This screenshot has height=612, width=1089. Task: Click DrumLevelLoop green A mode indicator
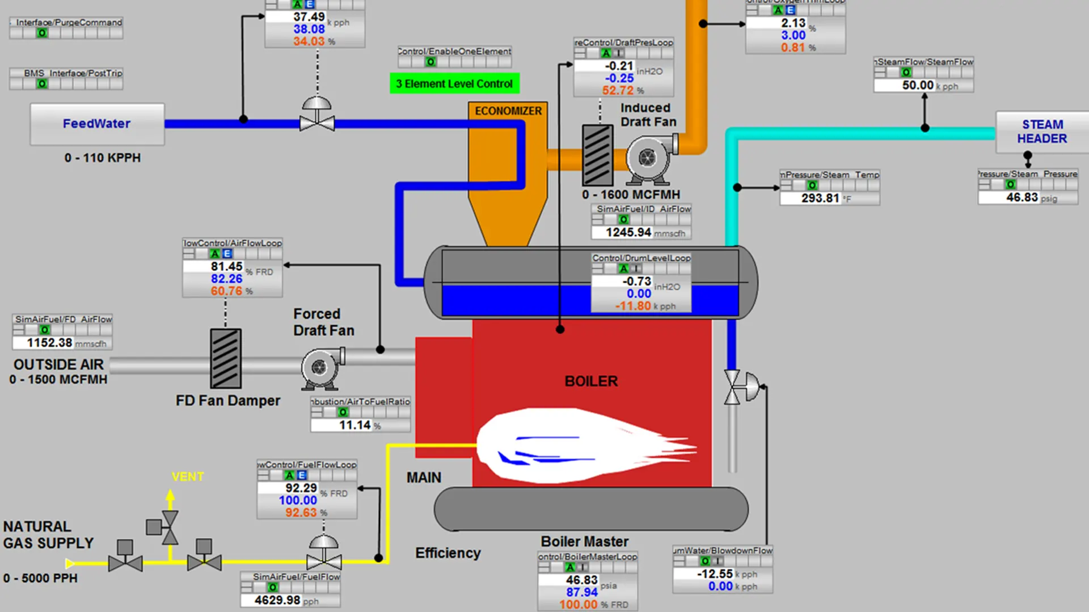[624, 269]
